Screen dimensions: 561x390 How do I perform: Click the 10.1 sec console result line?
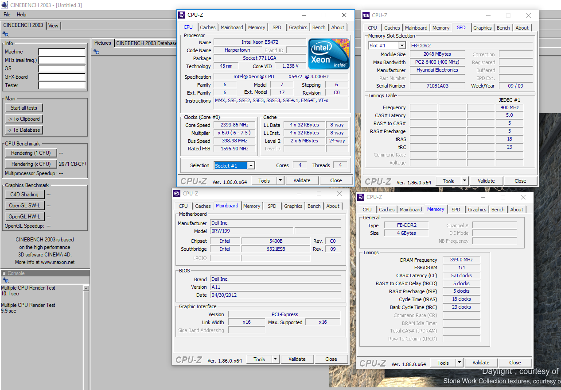10,294
